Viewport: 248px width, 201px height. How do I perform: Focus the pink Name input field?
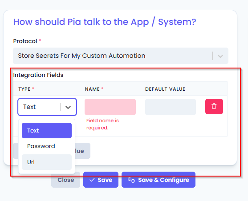click(x=110, y=107)
